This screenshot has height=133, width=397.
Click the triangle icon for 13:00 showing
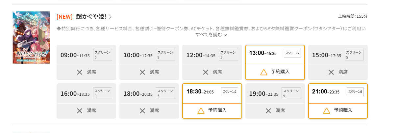(x=264, y=72)
